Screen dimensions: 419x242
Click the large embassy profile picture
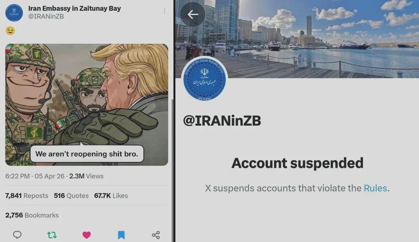coord(204,80)
